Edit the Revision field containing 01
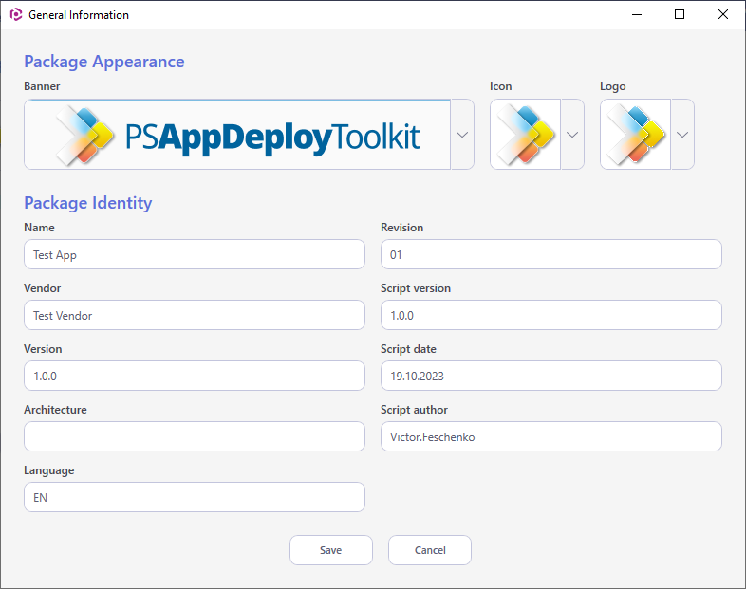The height and width of the screenshot is (589, 746). coord(551,254)
